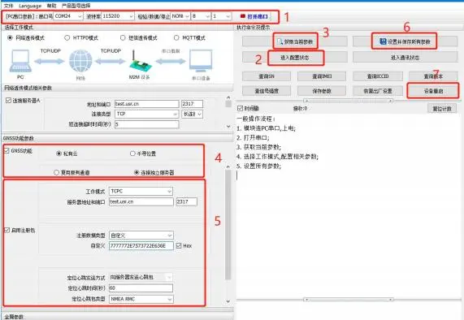Click horizontal scrollbar under the log area

point(349,300)
